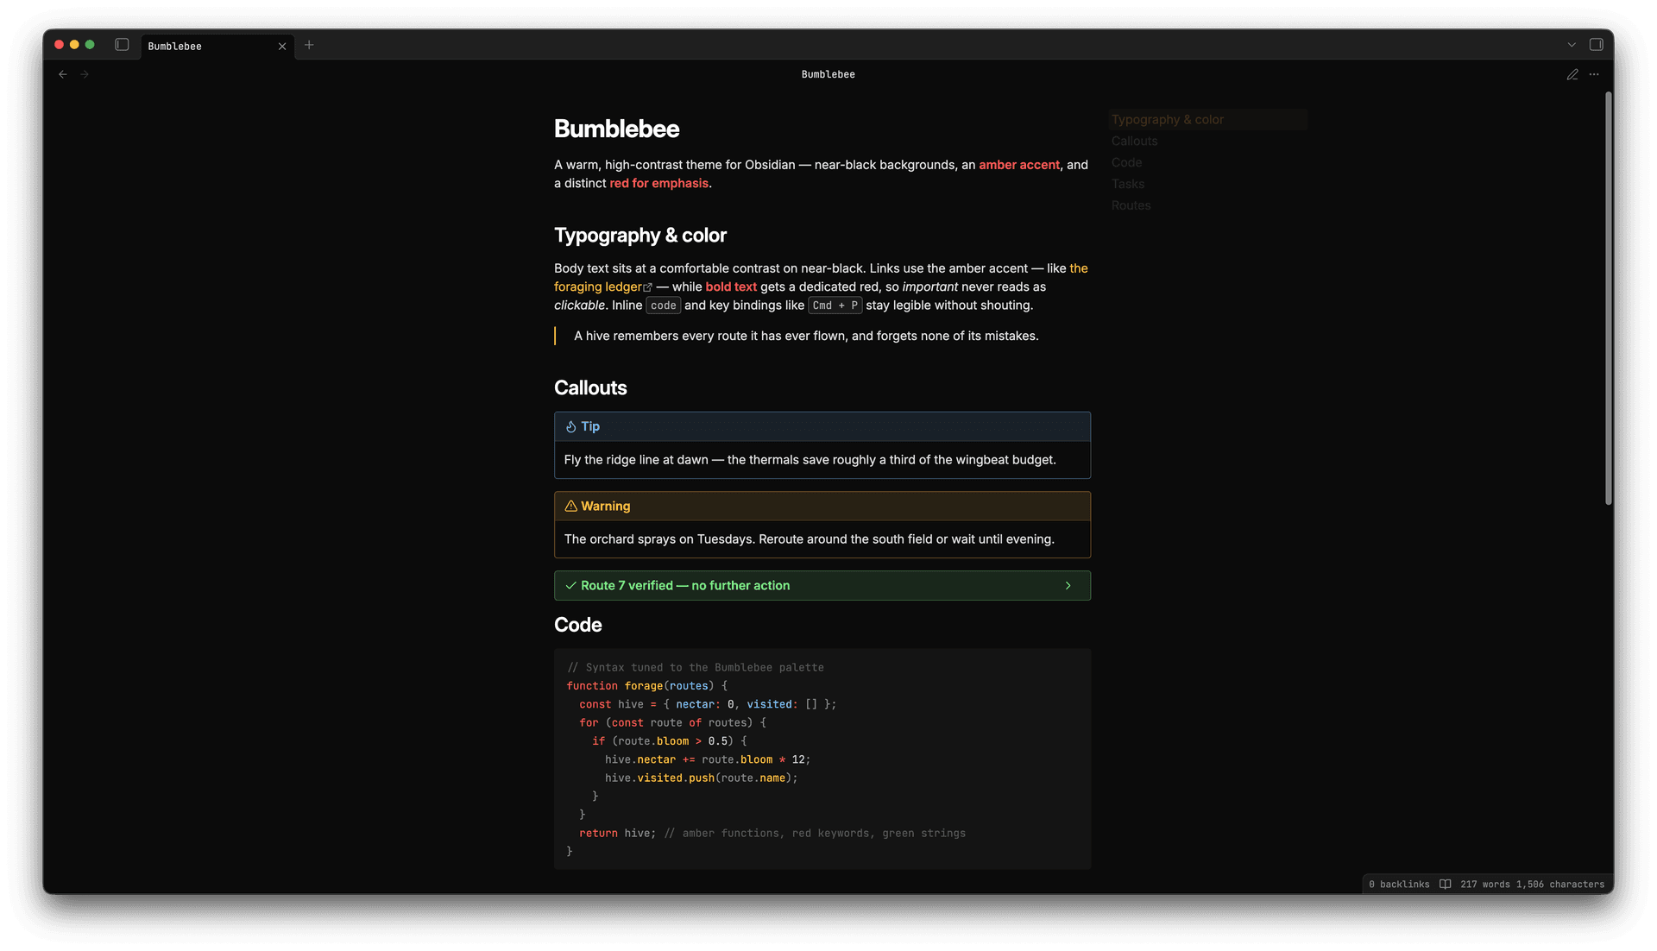
Task: Click the Callouts heading
Action: pos(590,387)
